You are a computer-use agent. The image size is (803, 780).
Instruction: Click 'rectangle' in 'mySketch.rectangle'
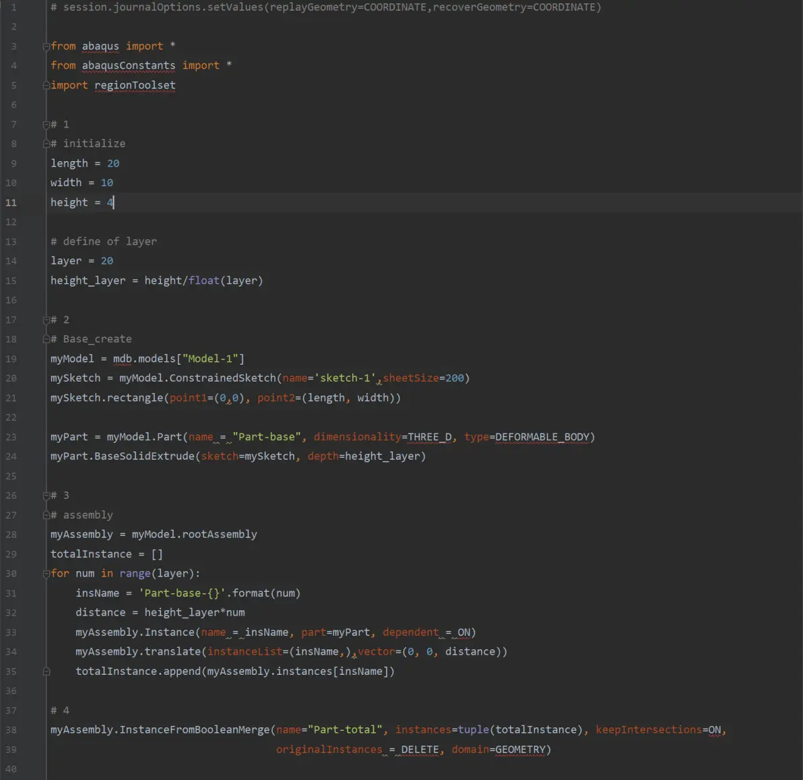[135, 398]
